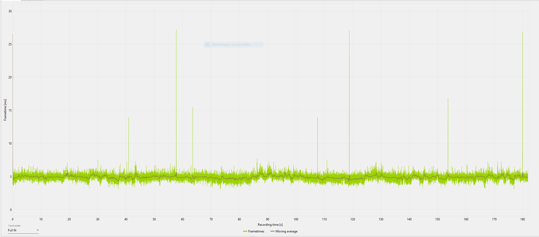Toggle the Moving average legend entry
Screen dimensions: 539x237
[x=286, y=231]
